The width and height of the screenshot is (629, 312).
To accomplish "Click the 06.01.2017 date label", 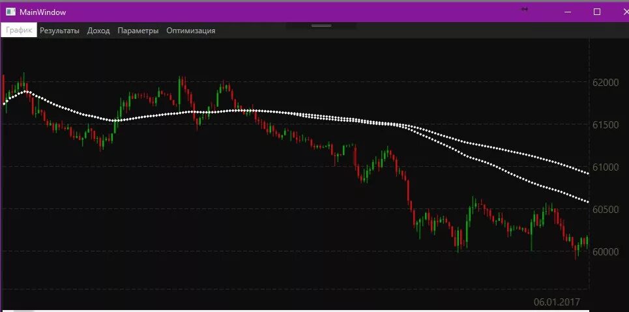I will pos(557,302).
